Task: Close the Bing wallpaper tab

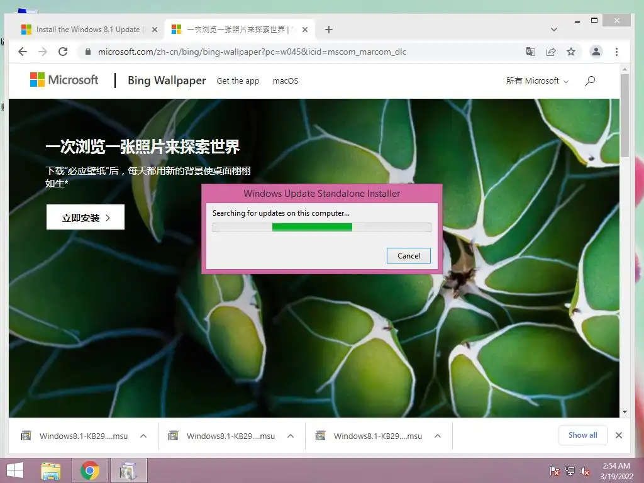Action: click(x=305, y=30)
